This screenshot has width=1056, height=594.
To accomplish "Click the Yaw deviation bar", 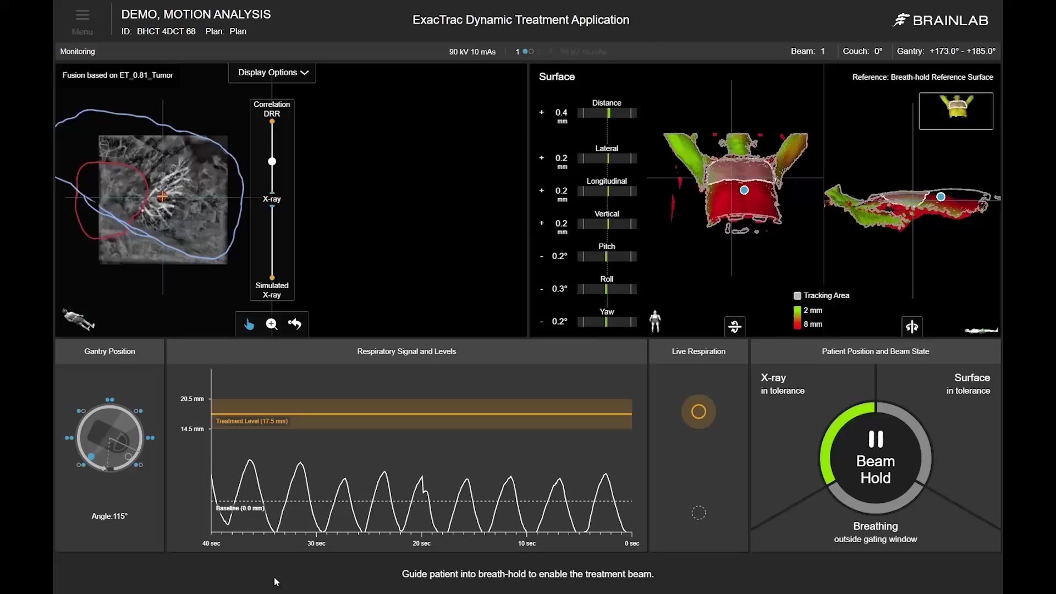I will tap(607, 322).
